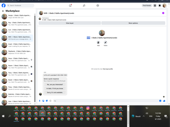This screenshot has height=127, width=170.
Task: Open the Kasiel conversation
Action: point(17,81)
